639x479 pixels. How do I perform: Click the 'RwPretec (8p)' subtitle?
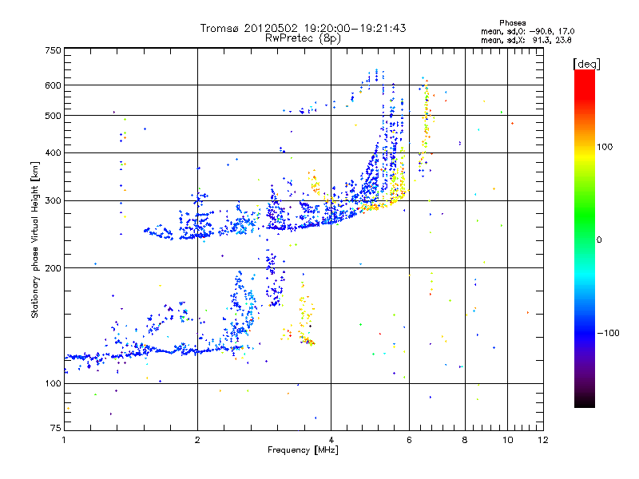[303, 38]
